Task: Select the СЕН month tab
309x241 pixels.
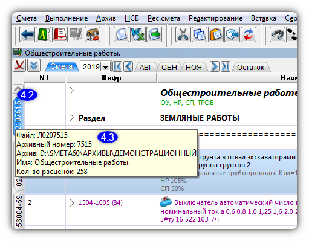Action: tap(169, 67)
